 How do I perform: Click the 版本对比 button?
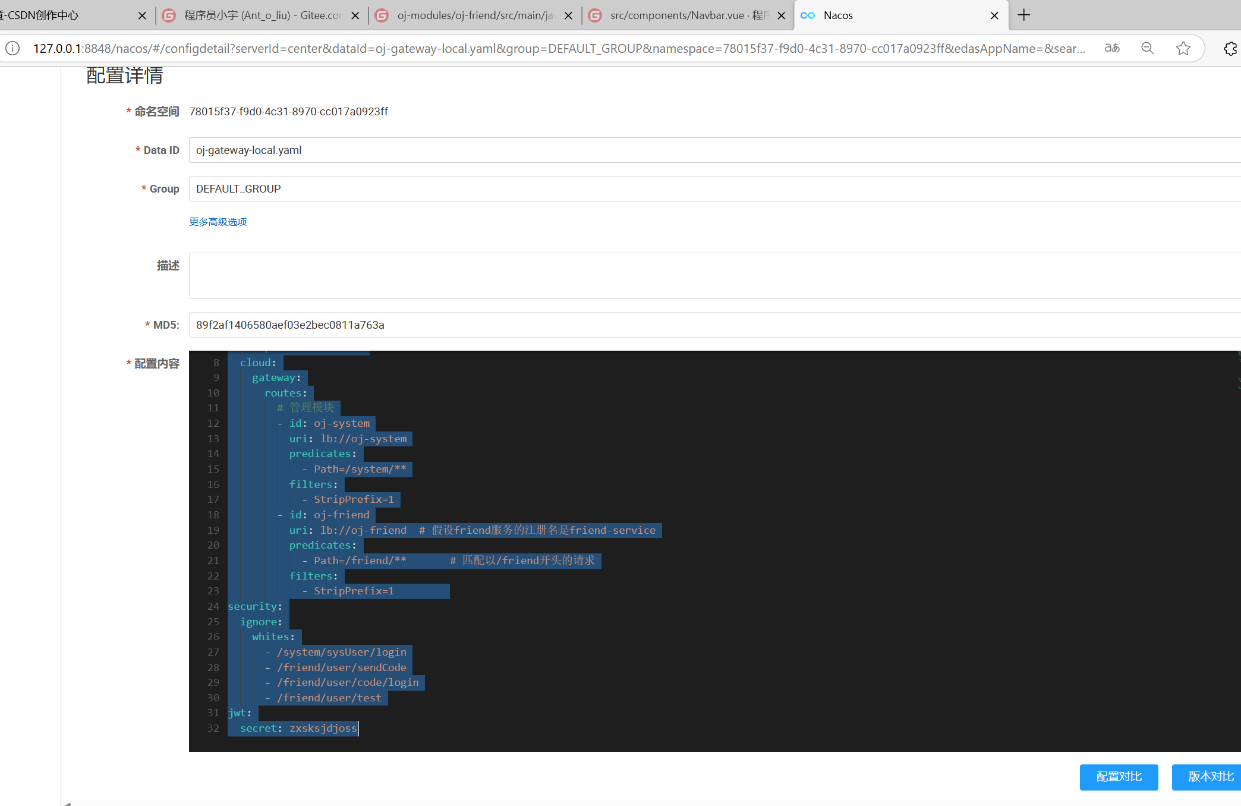pyautogui.click(x=1210, y=777)
